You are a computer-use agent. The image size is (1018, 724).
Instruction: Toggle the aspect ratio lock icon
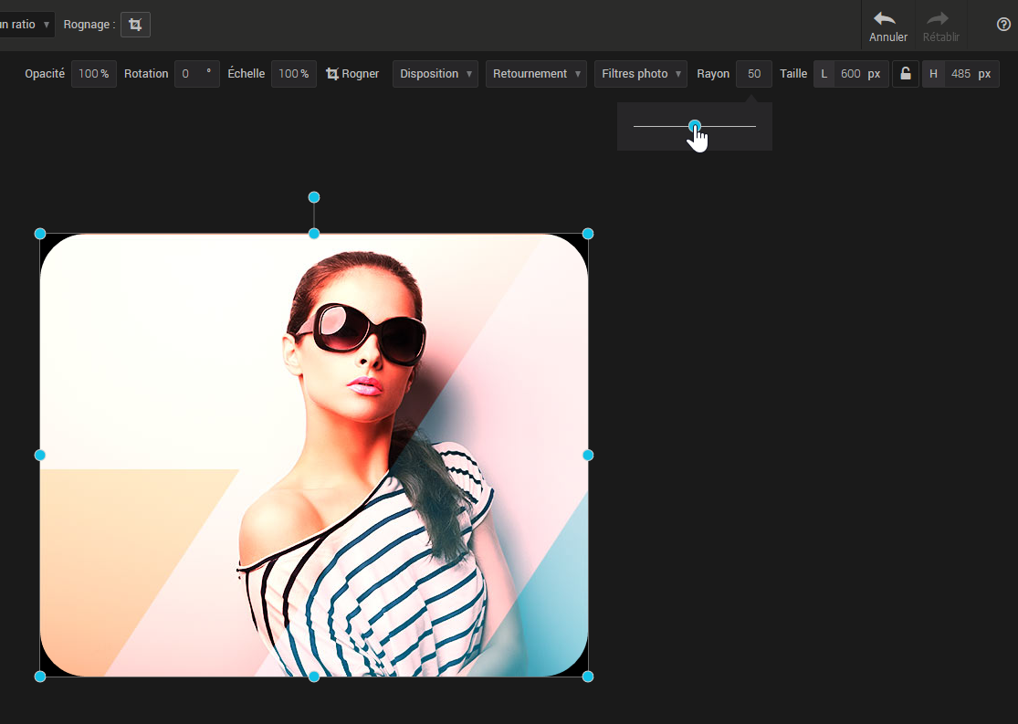click(905, 74)
